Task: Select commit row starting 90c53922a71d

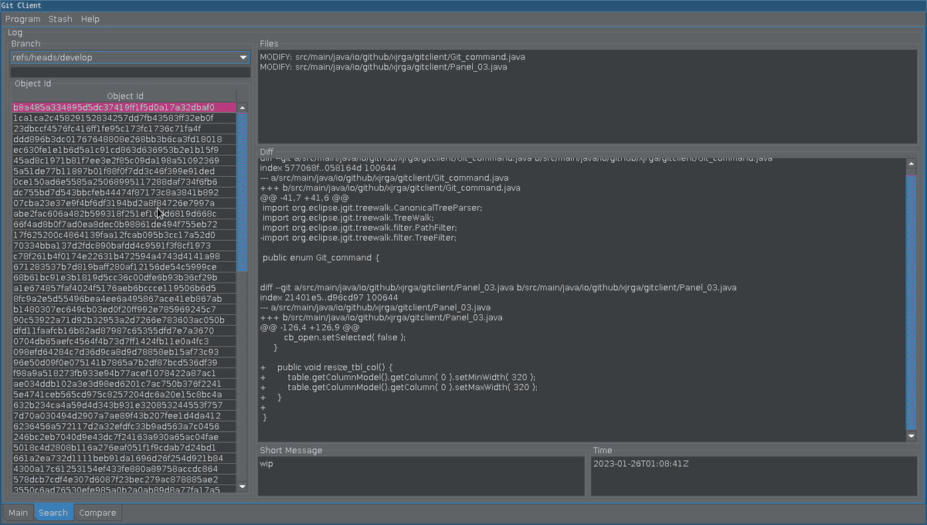Action: pyautogui.click(x=124, y=320)
